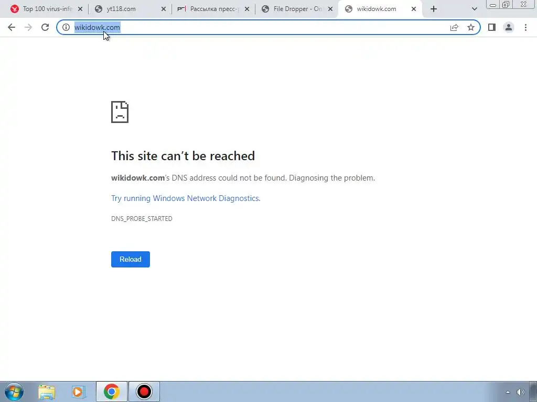Click the DNS_PROBE_STARTED error code text
This screenshot has width=537, height=402.
coord(142,219)
